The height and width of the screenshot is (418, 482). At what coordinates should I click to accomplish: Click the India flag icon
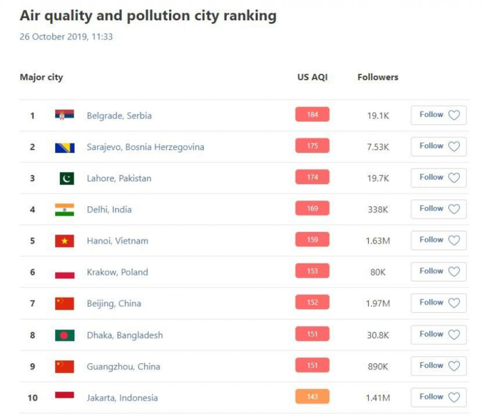(x=64, y=210)
